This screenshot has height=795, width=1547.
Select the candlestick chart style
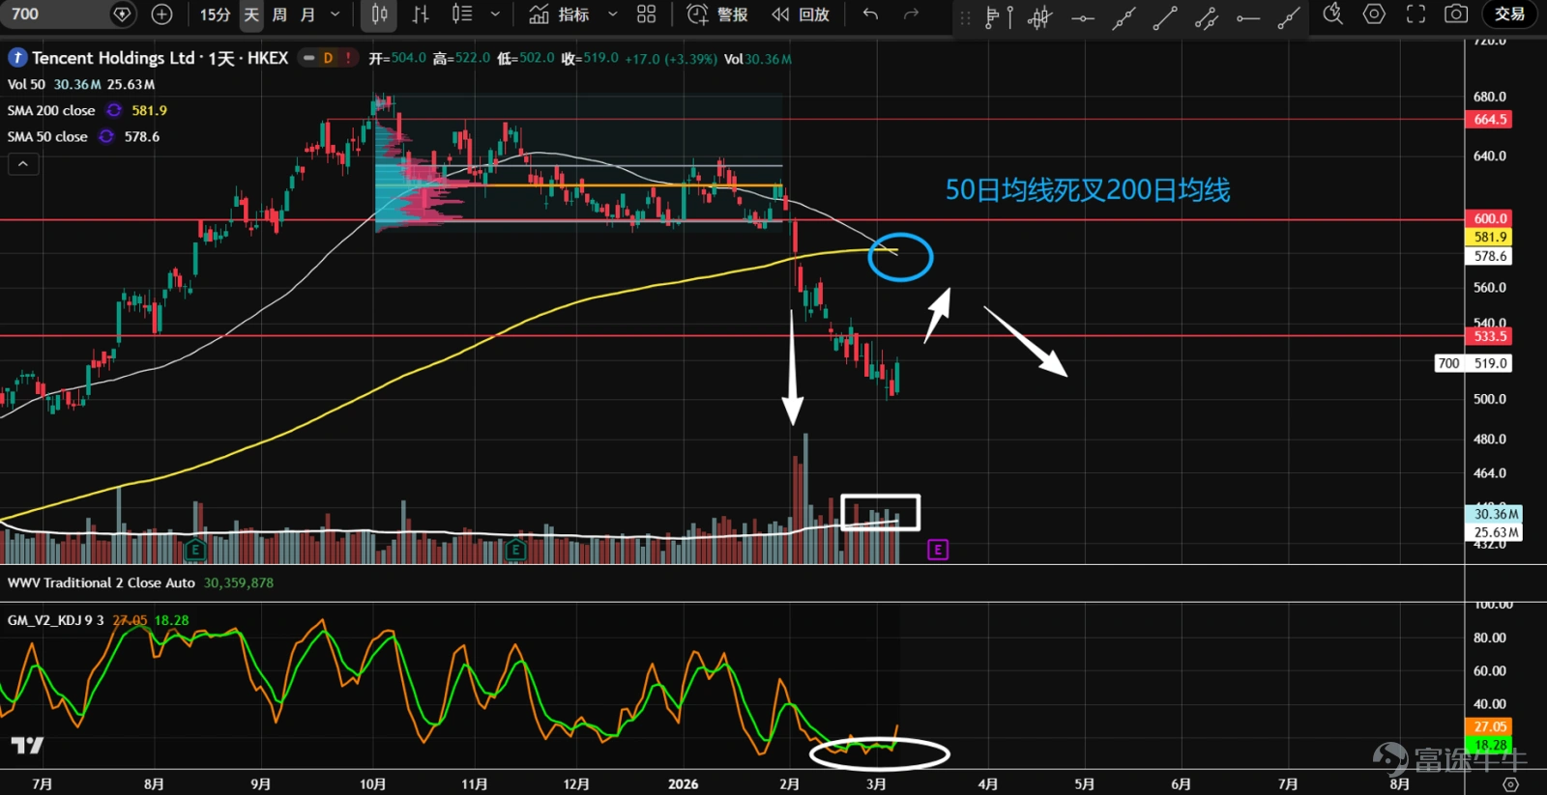coord(380,14)
